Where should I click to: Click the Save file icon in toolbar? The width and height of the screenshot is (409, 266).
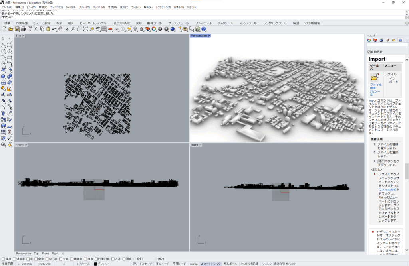point(17,29)
